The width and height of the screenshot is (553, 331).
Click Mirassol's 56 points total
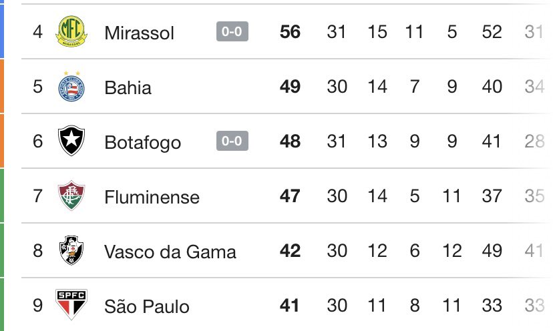pos(291,32)
